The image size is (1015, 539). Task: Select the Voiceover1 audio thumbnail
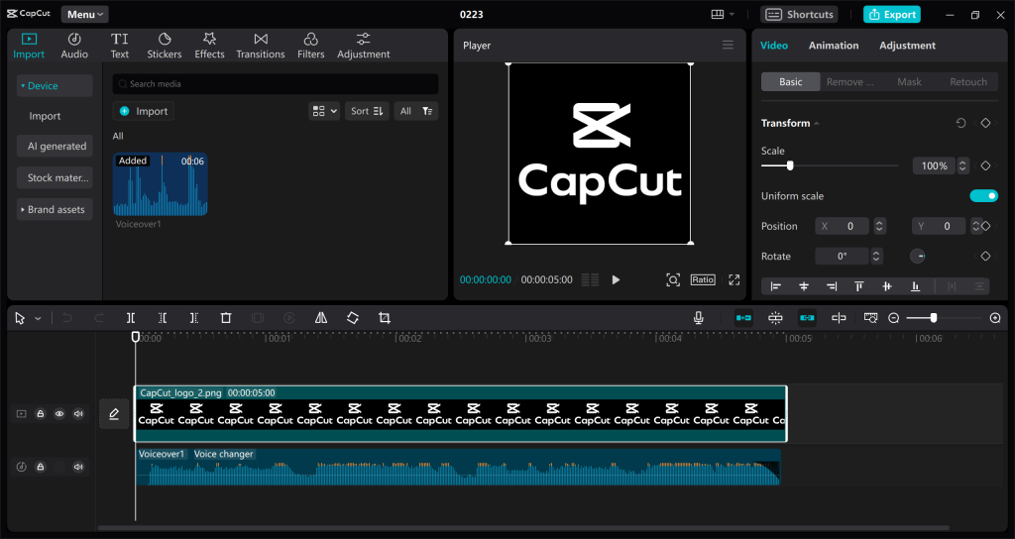(161, 184)
